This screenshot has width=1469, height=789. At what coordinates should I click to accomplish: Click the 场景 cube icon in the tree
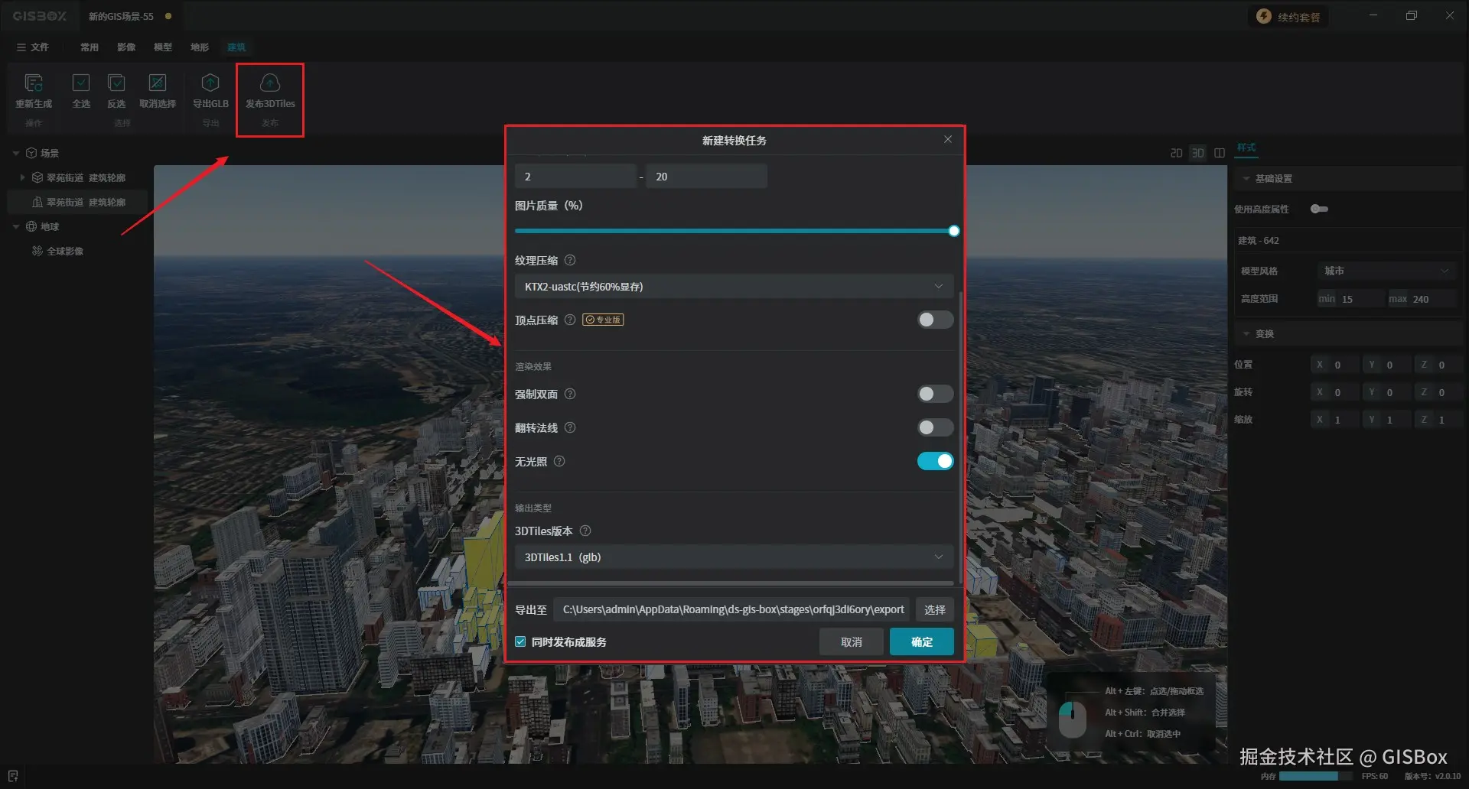(31, 154)
